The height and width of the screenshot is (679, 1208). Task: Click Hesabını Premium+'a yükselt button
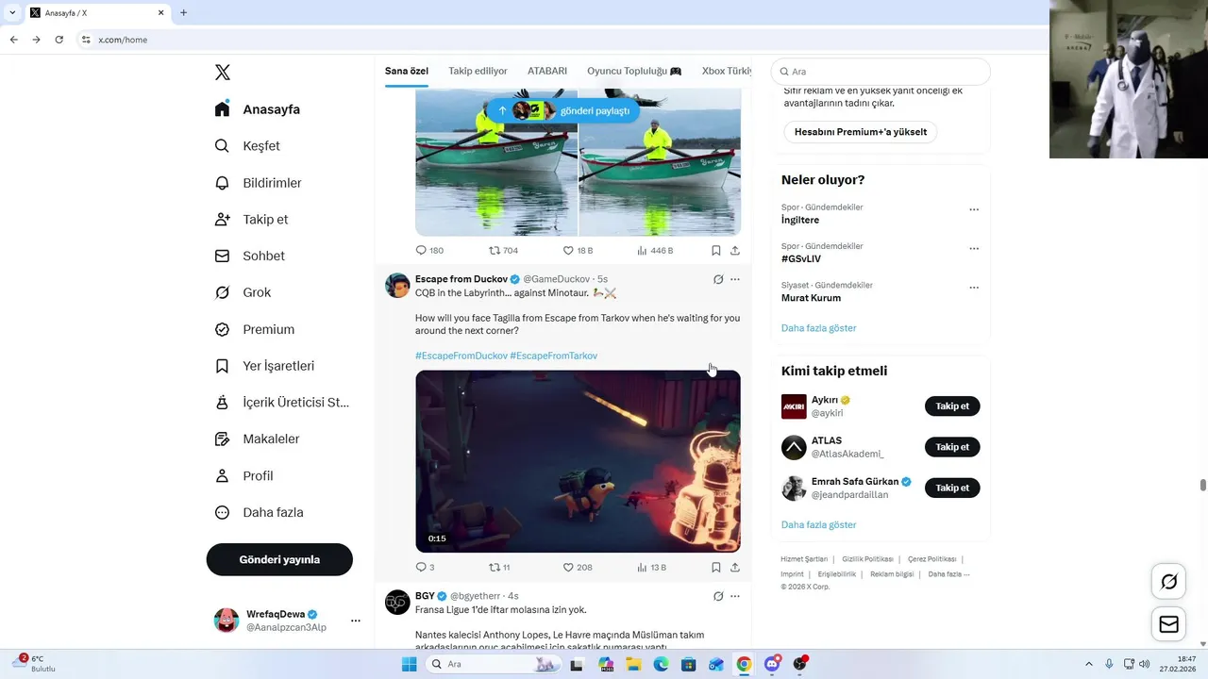click(x=860, y=132)
